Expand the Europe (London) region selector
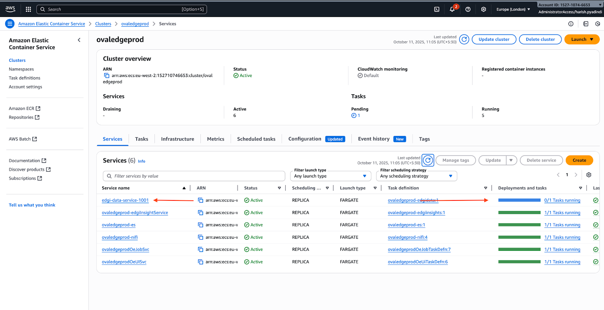 [x=513, y=9]
